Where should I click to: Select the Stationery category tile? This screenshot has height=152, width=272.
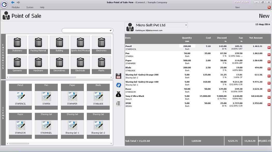click(x=17, y=45)
